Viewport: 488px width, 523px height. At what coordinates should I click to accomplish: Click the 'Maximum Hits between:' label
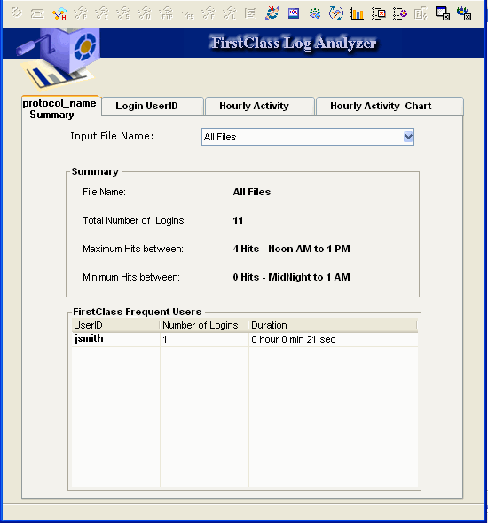133,249
